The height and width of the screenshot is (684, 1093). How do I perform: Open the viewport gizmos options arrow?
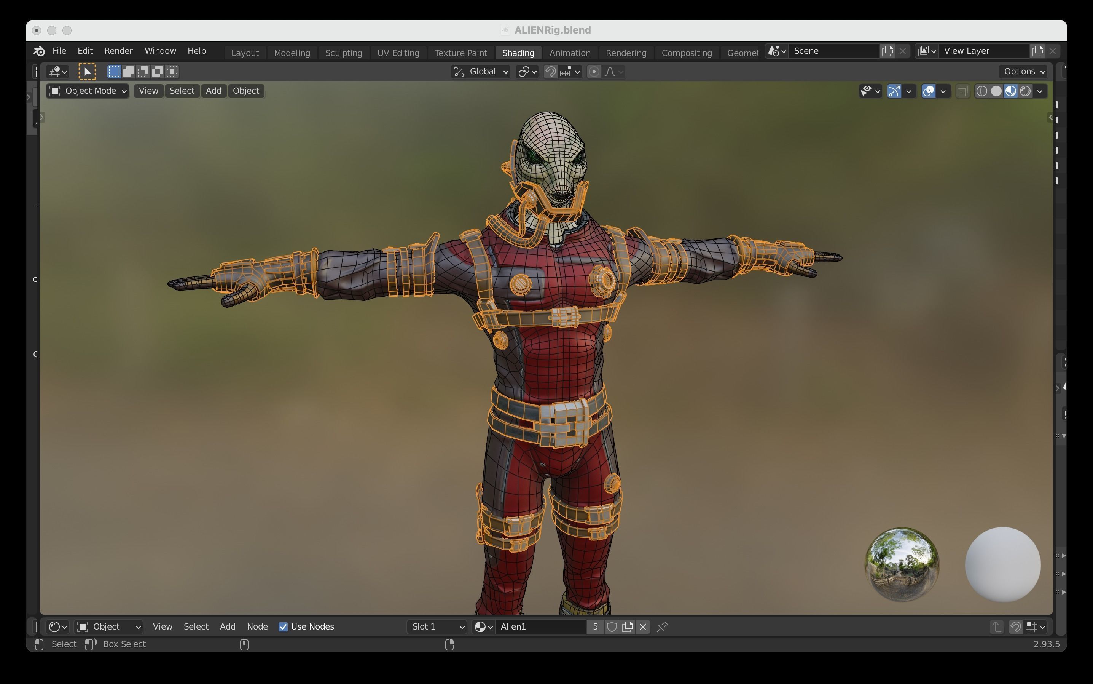pos(908,91)
